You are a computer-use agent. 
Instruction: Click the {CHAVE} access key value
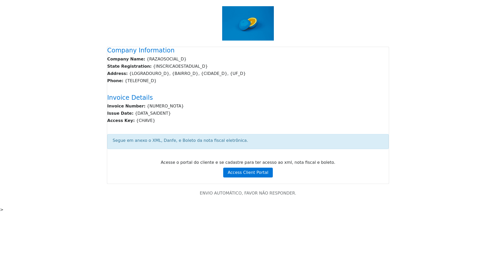(145, 121)
